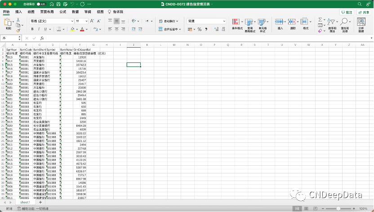Expand the 合并后居中 merge dropdown arrow
374x212 pixels.
coord(180,29)
